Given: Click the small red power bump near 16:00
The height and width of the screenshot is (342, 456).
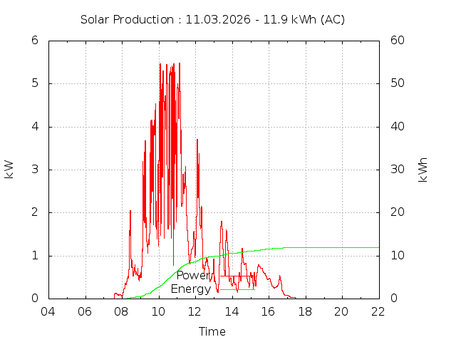Looking at the screenshot, I should (261, 267).
